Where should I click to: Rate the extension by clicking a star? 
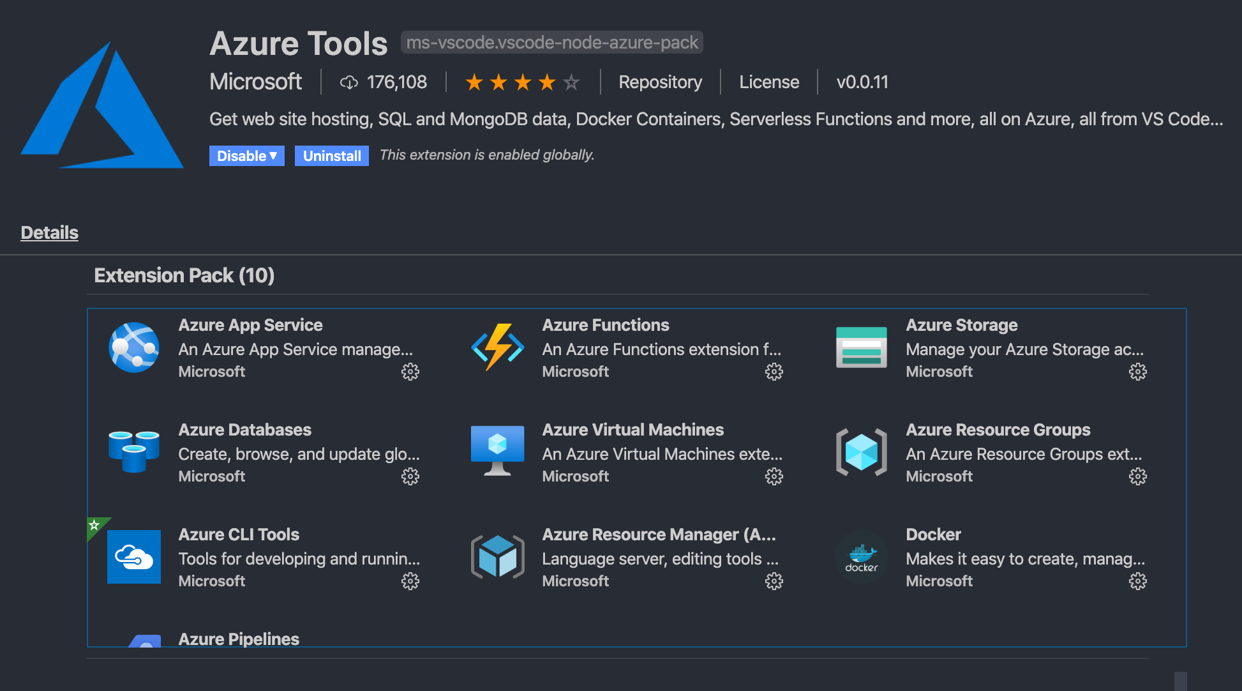[523, 82]
